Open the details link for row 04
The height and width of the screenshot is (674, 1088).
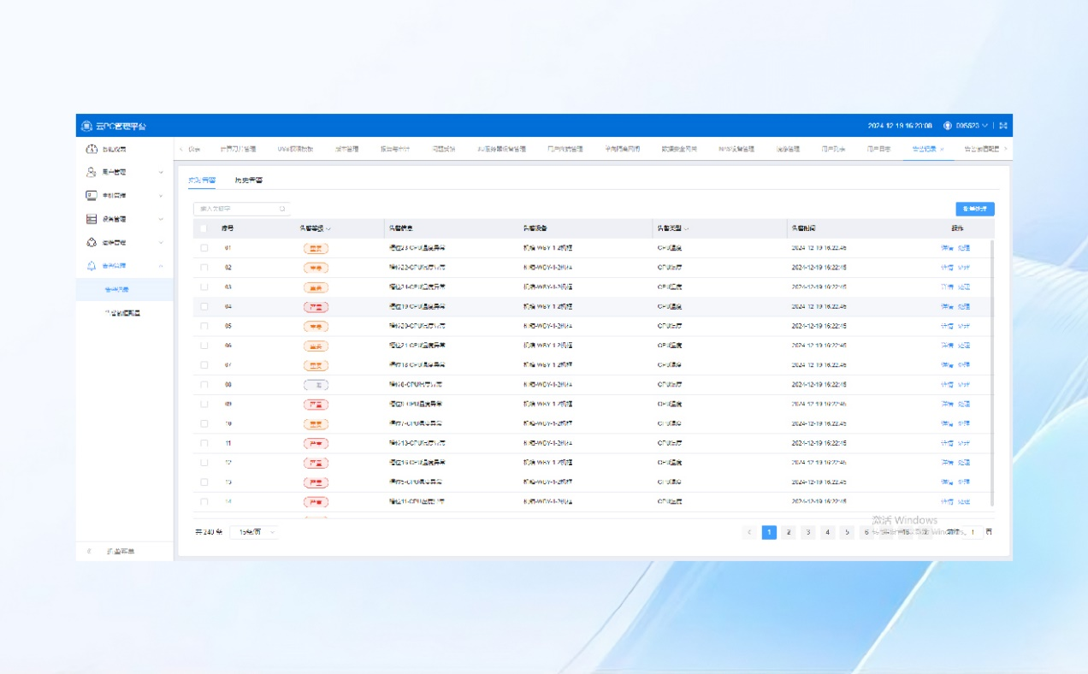[947, 306]
